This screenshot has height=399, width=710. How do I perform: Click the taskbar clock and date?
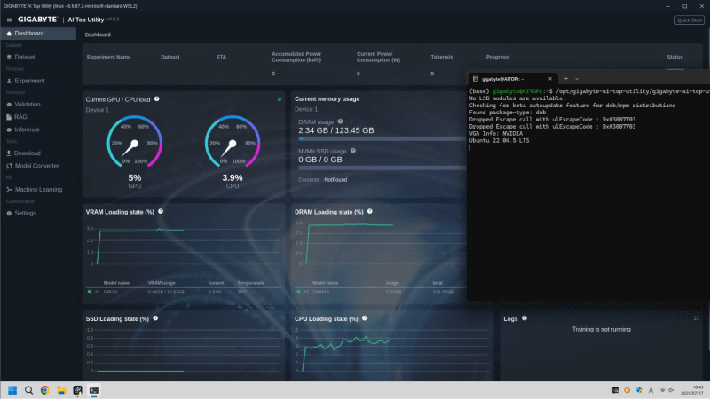click(x=693, y=390)
